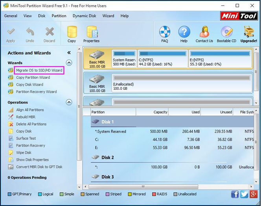Click the Convert MBR to GPT icon
Image resolution: width=261 pixels, height=206 pixels.
(11, 167)
